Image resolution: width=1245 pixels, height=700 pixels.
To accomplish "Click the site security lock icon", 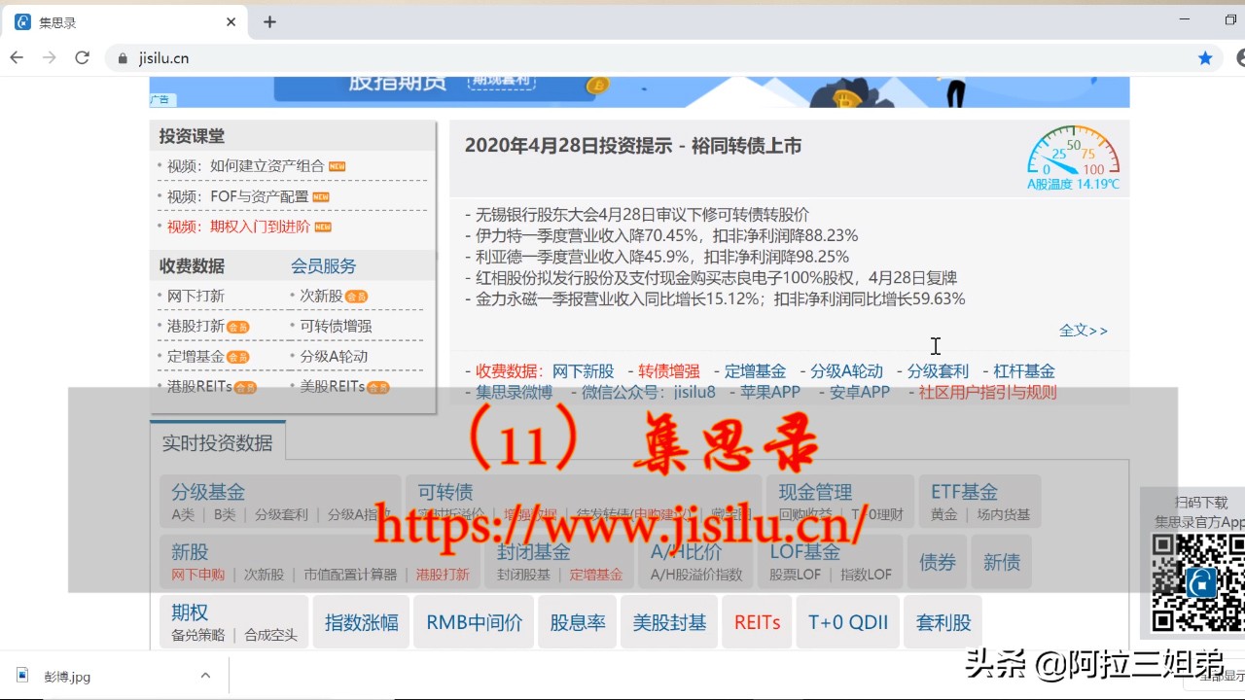I will coord(122,57).
